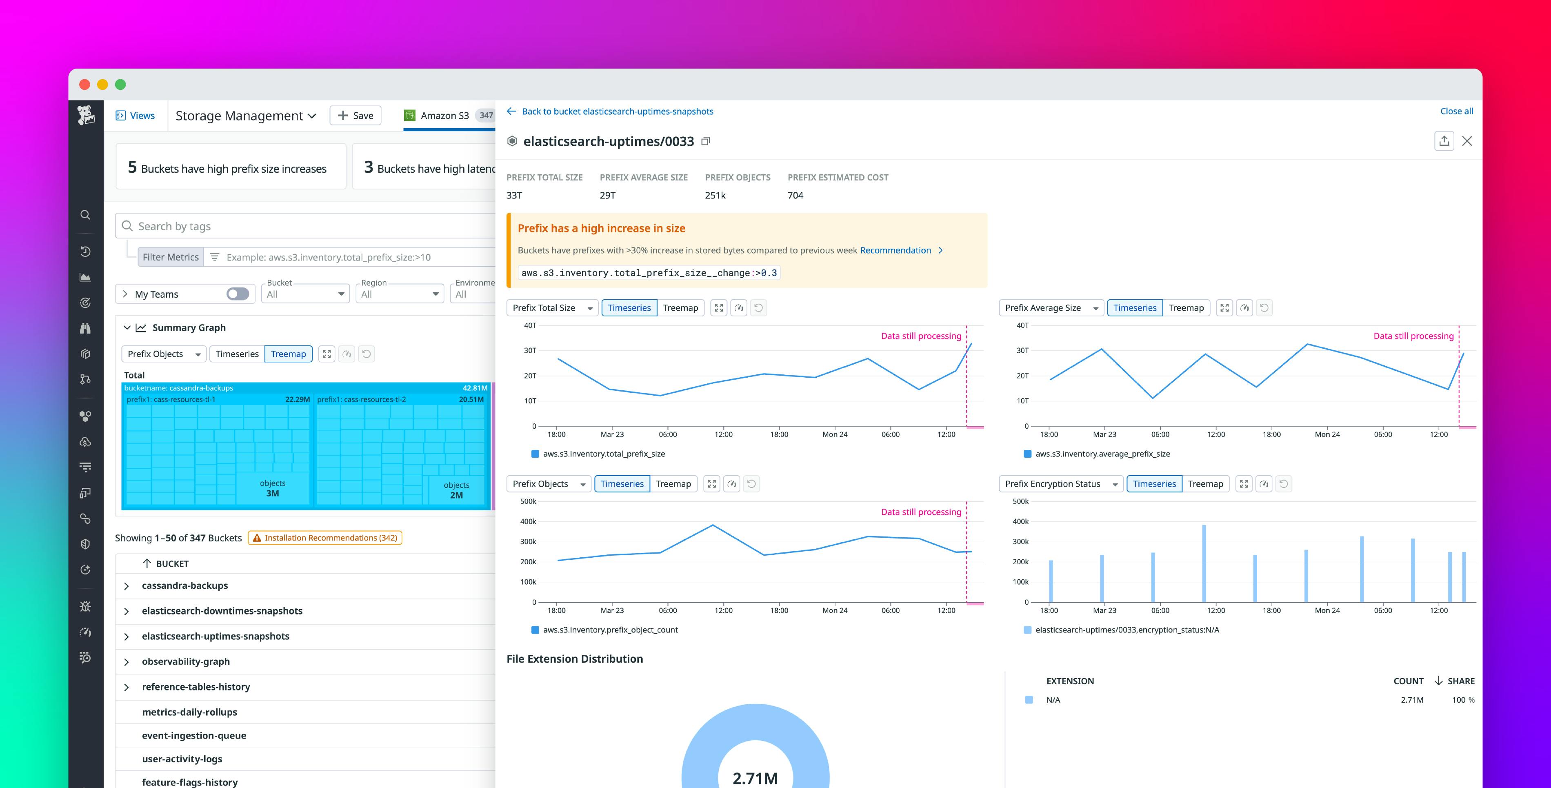1551x788 pixels.
Task: Open the Metrics chart icon in sidebar
Action: pyautogui.click(x=85, y=277)
